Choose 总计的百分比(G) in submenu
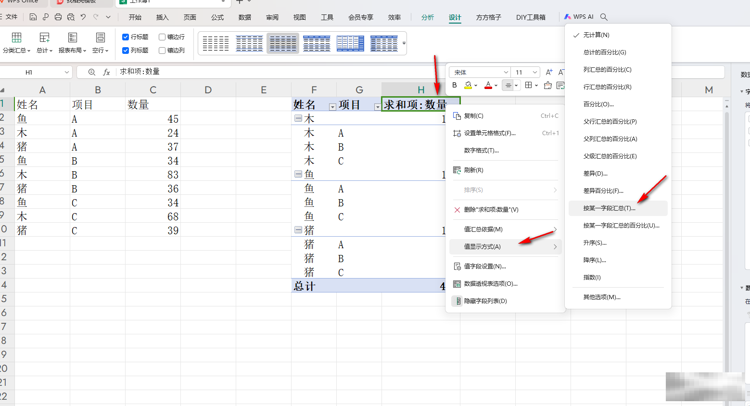 point(618,52)
